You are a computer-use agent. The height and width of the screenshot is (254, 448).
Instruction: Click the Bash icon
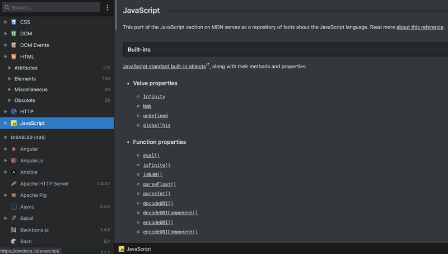[13, 242]
